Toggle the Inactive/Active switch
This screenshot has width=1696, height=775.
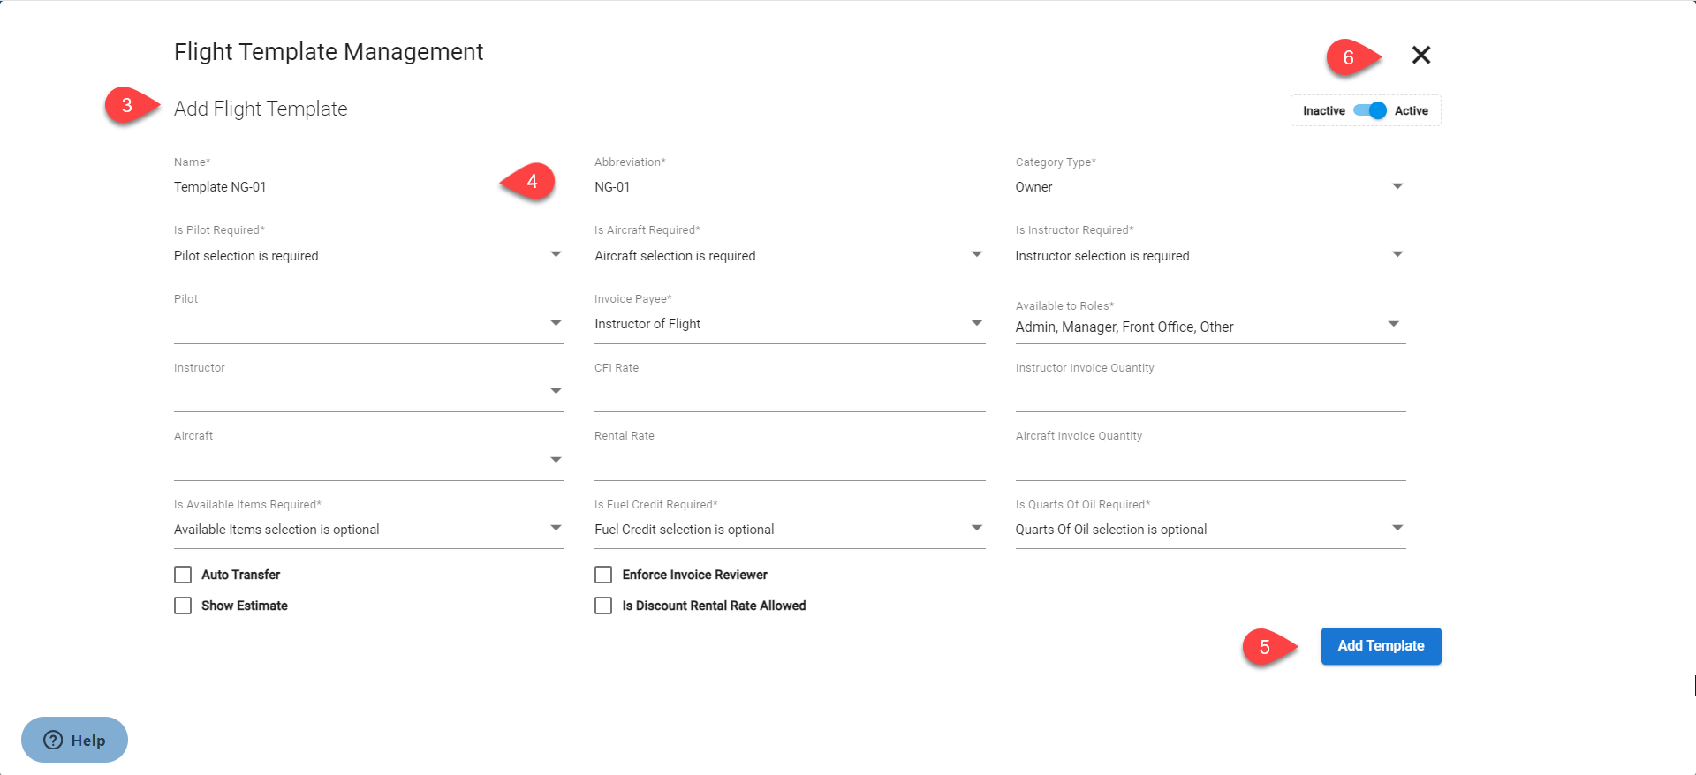[1369, 110]
